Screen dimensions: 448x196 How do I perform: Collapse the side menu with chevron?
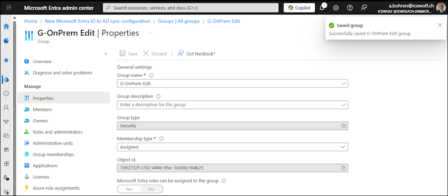[x=106, y=54]
